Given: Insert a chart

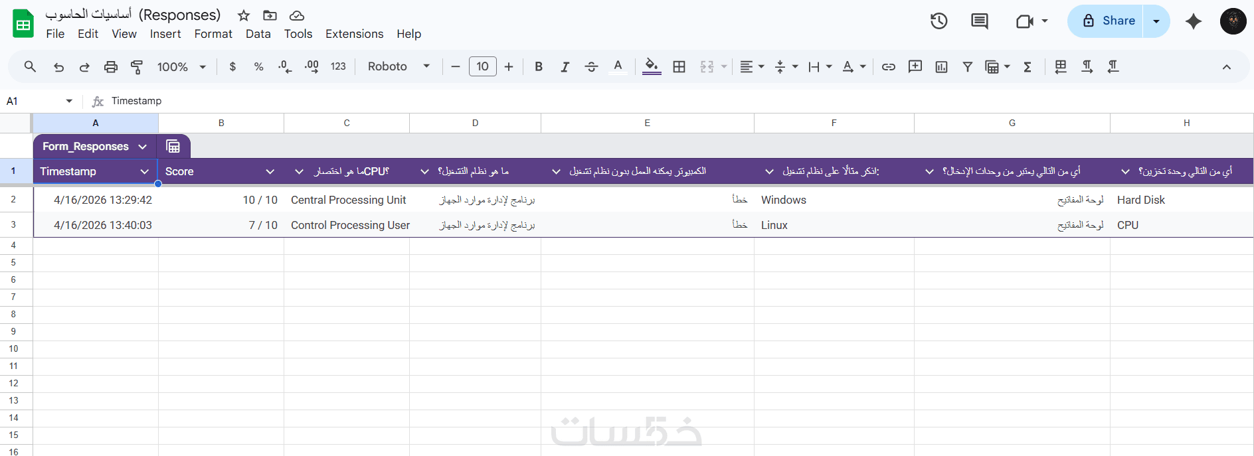Looking at the screenshot, I should point(941,66).
